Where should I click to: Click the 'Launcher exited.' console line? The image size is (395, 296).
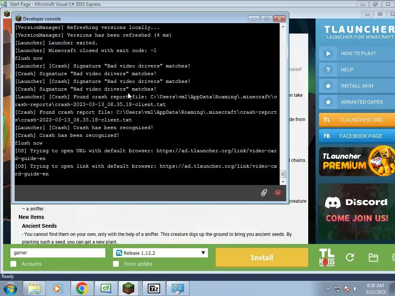[56, 43]
